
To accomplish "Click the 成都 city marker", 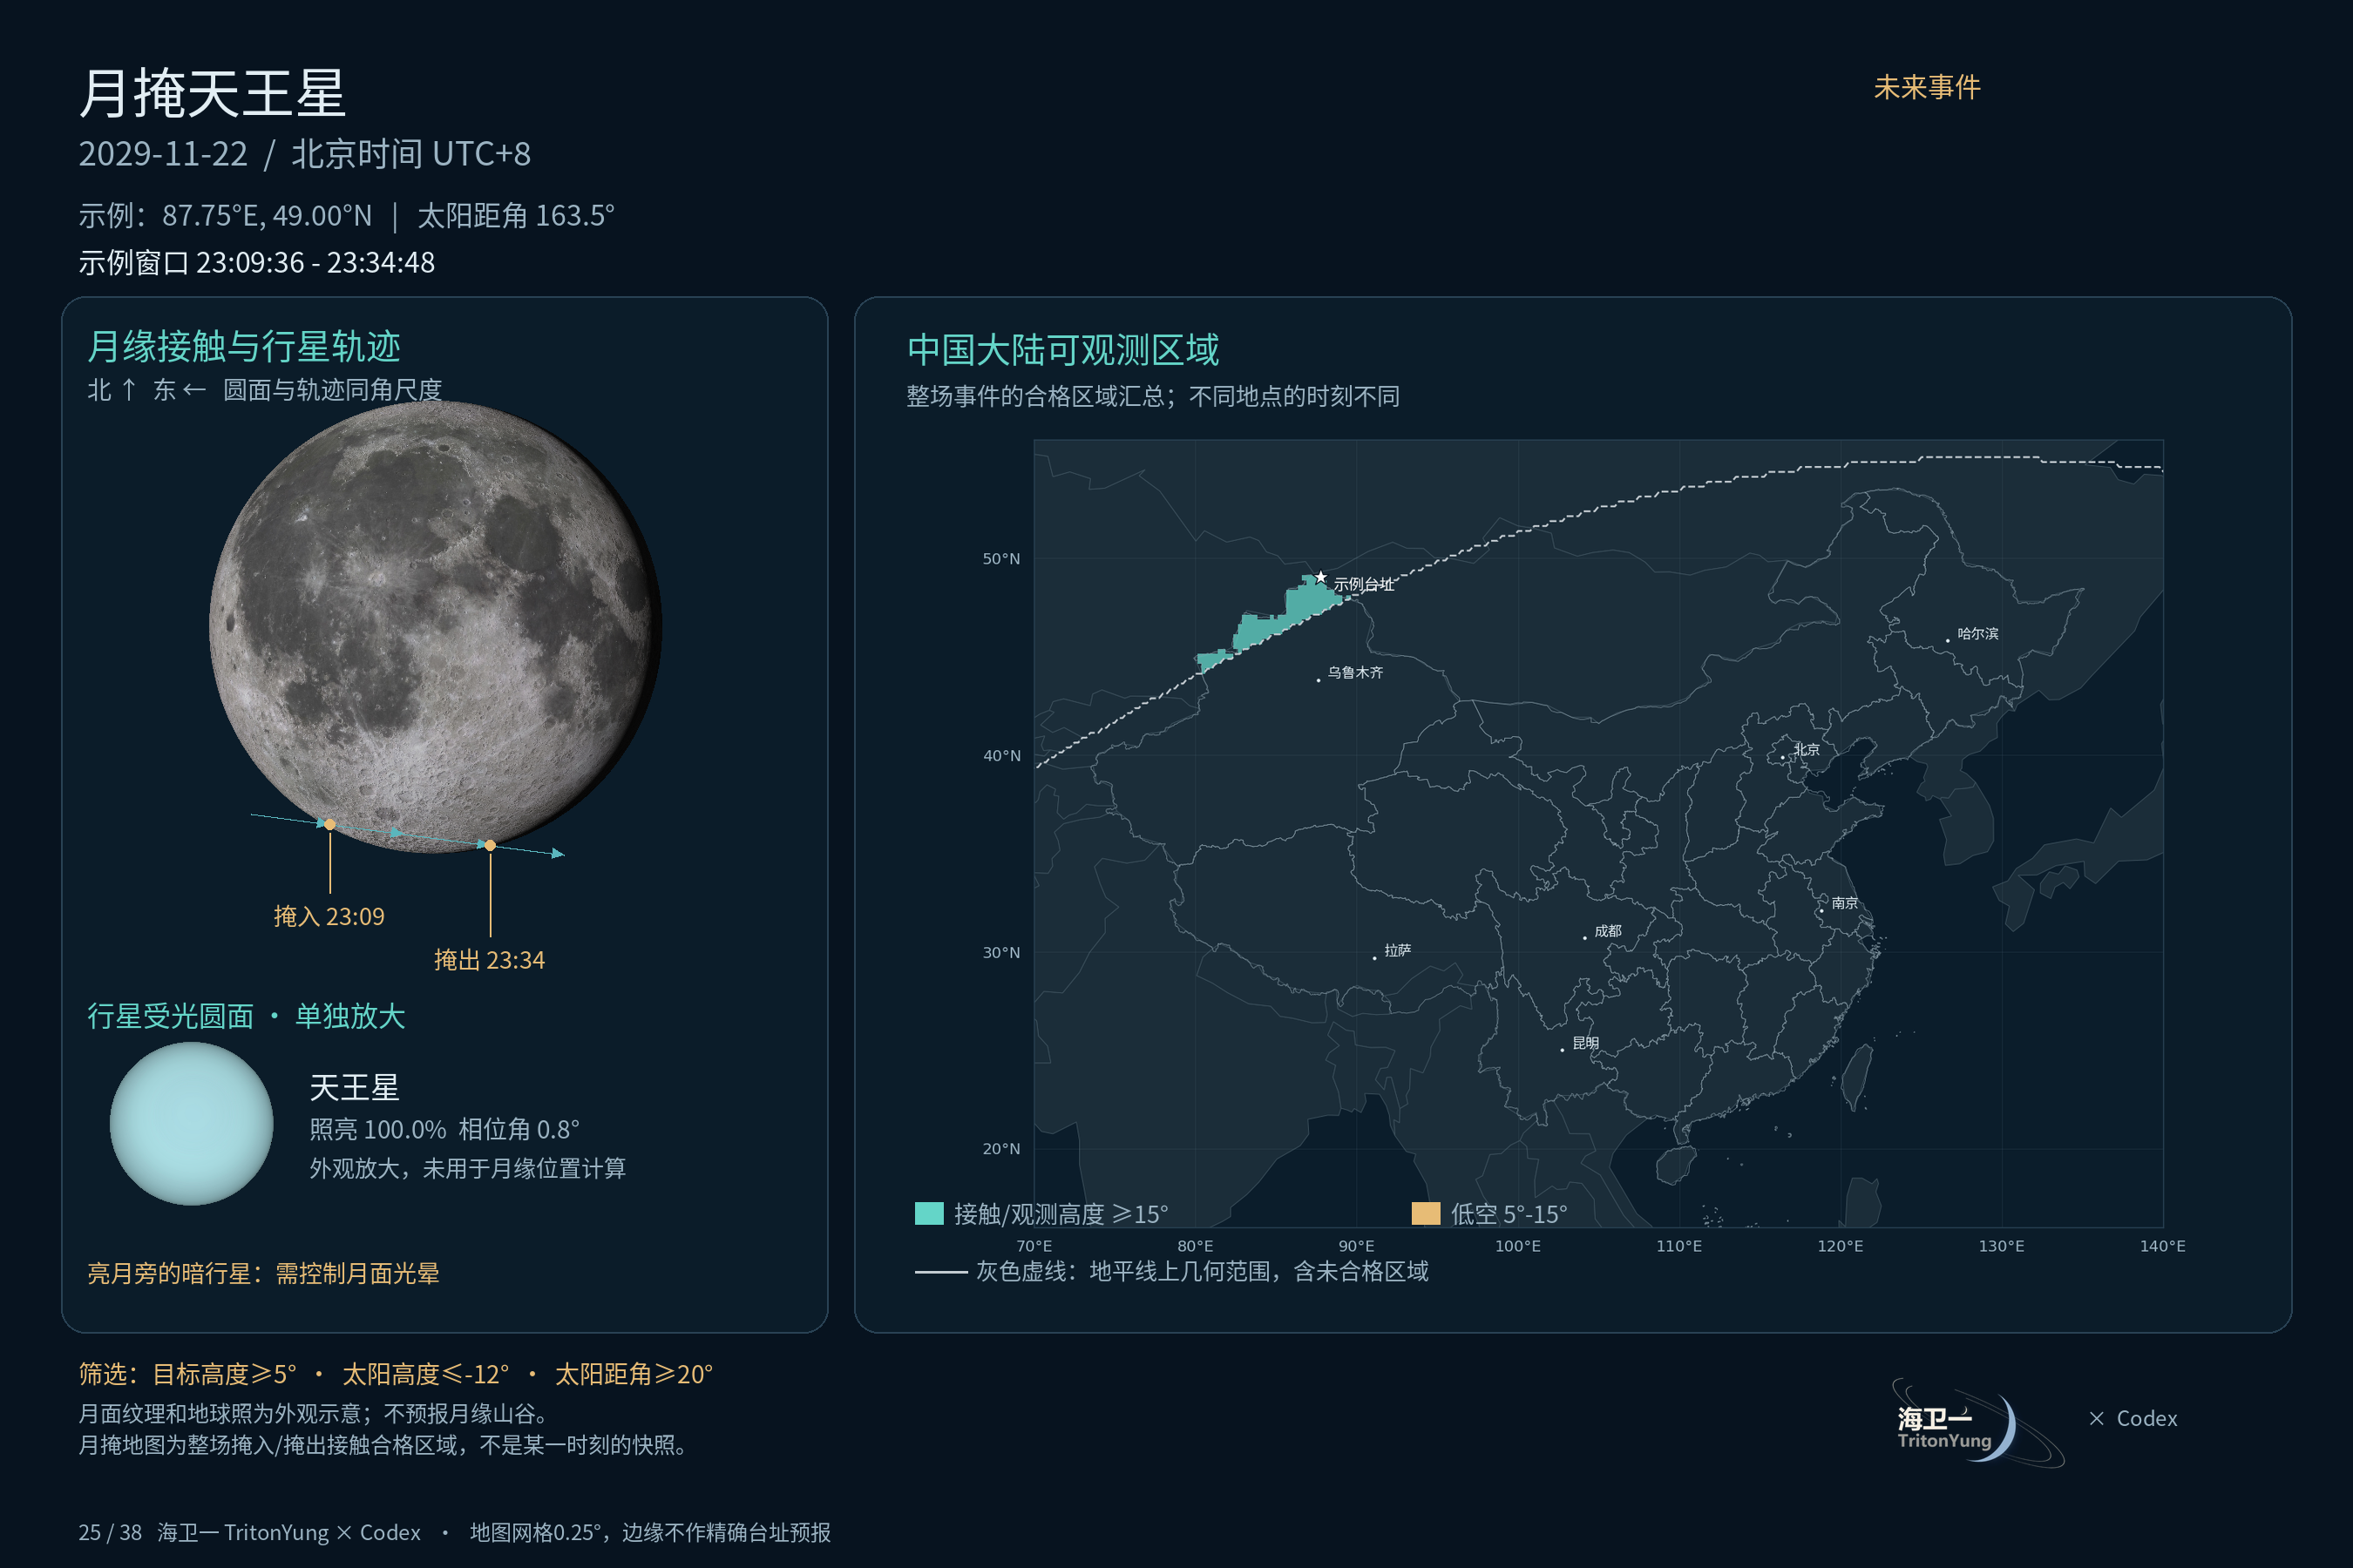I will tap(1584, 938).
